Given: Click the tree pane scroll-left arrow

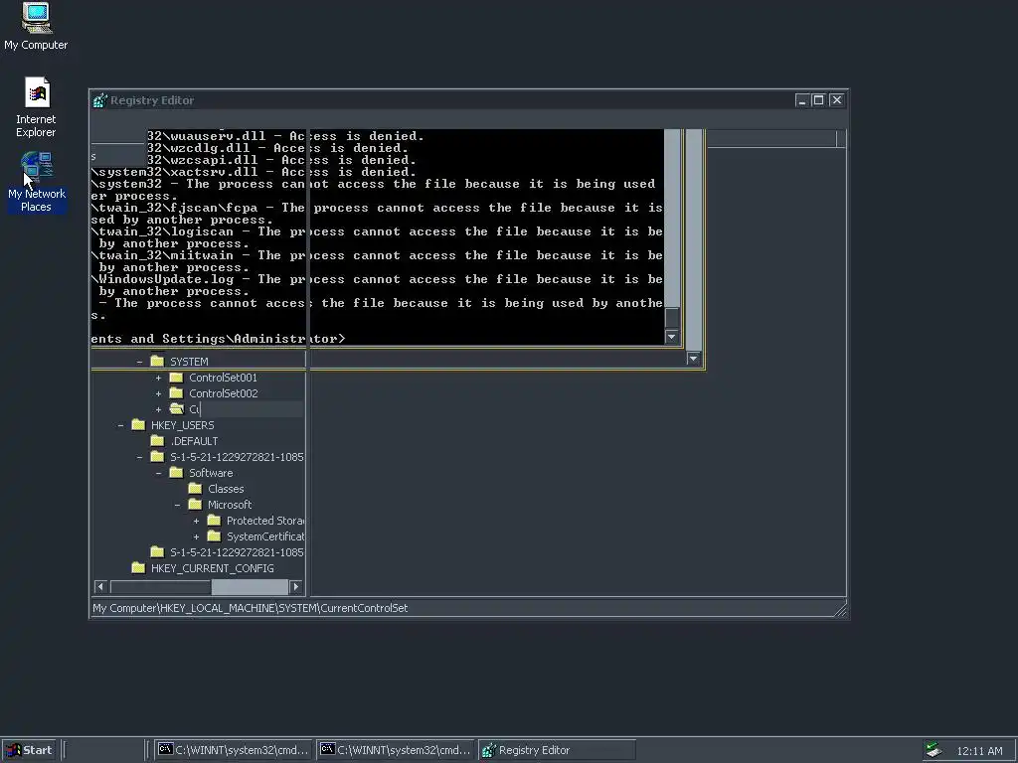Looking at the screenshot, I should coord(100,586).
